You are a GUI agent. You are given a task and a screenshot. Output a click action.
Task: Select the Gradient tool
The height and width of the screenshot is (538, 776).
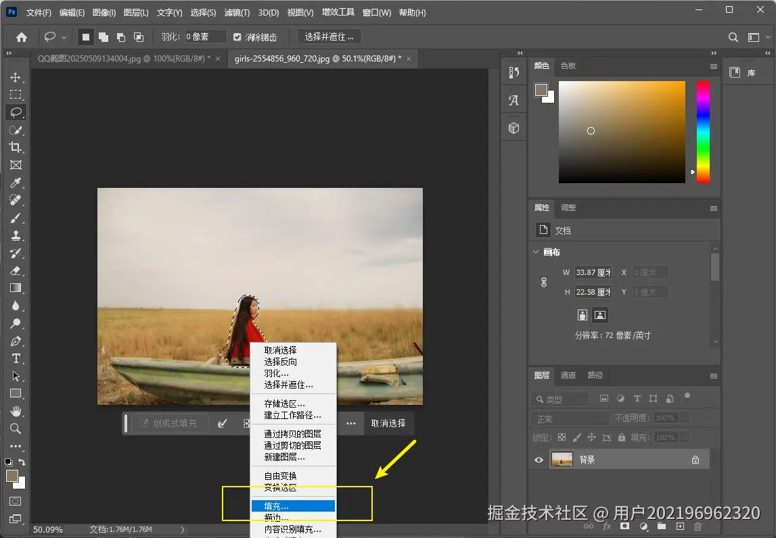pos(16,288)
